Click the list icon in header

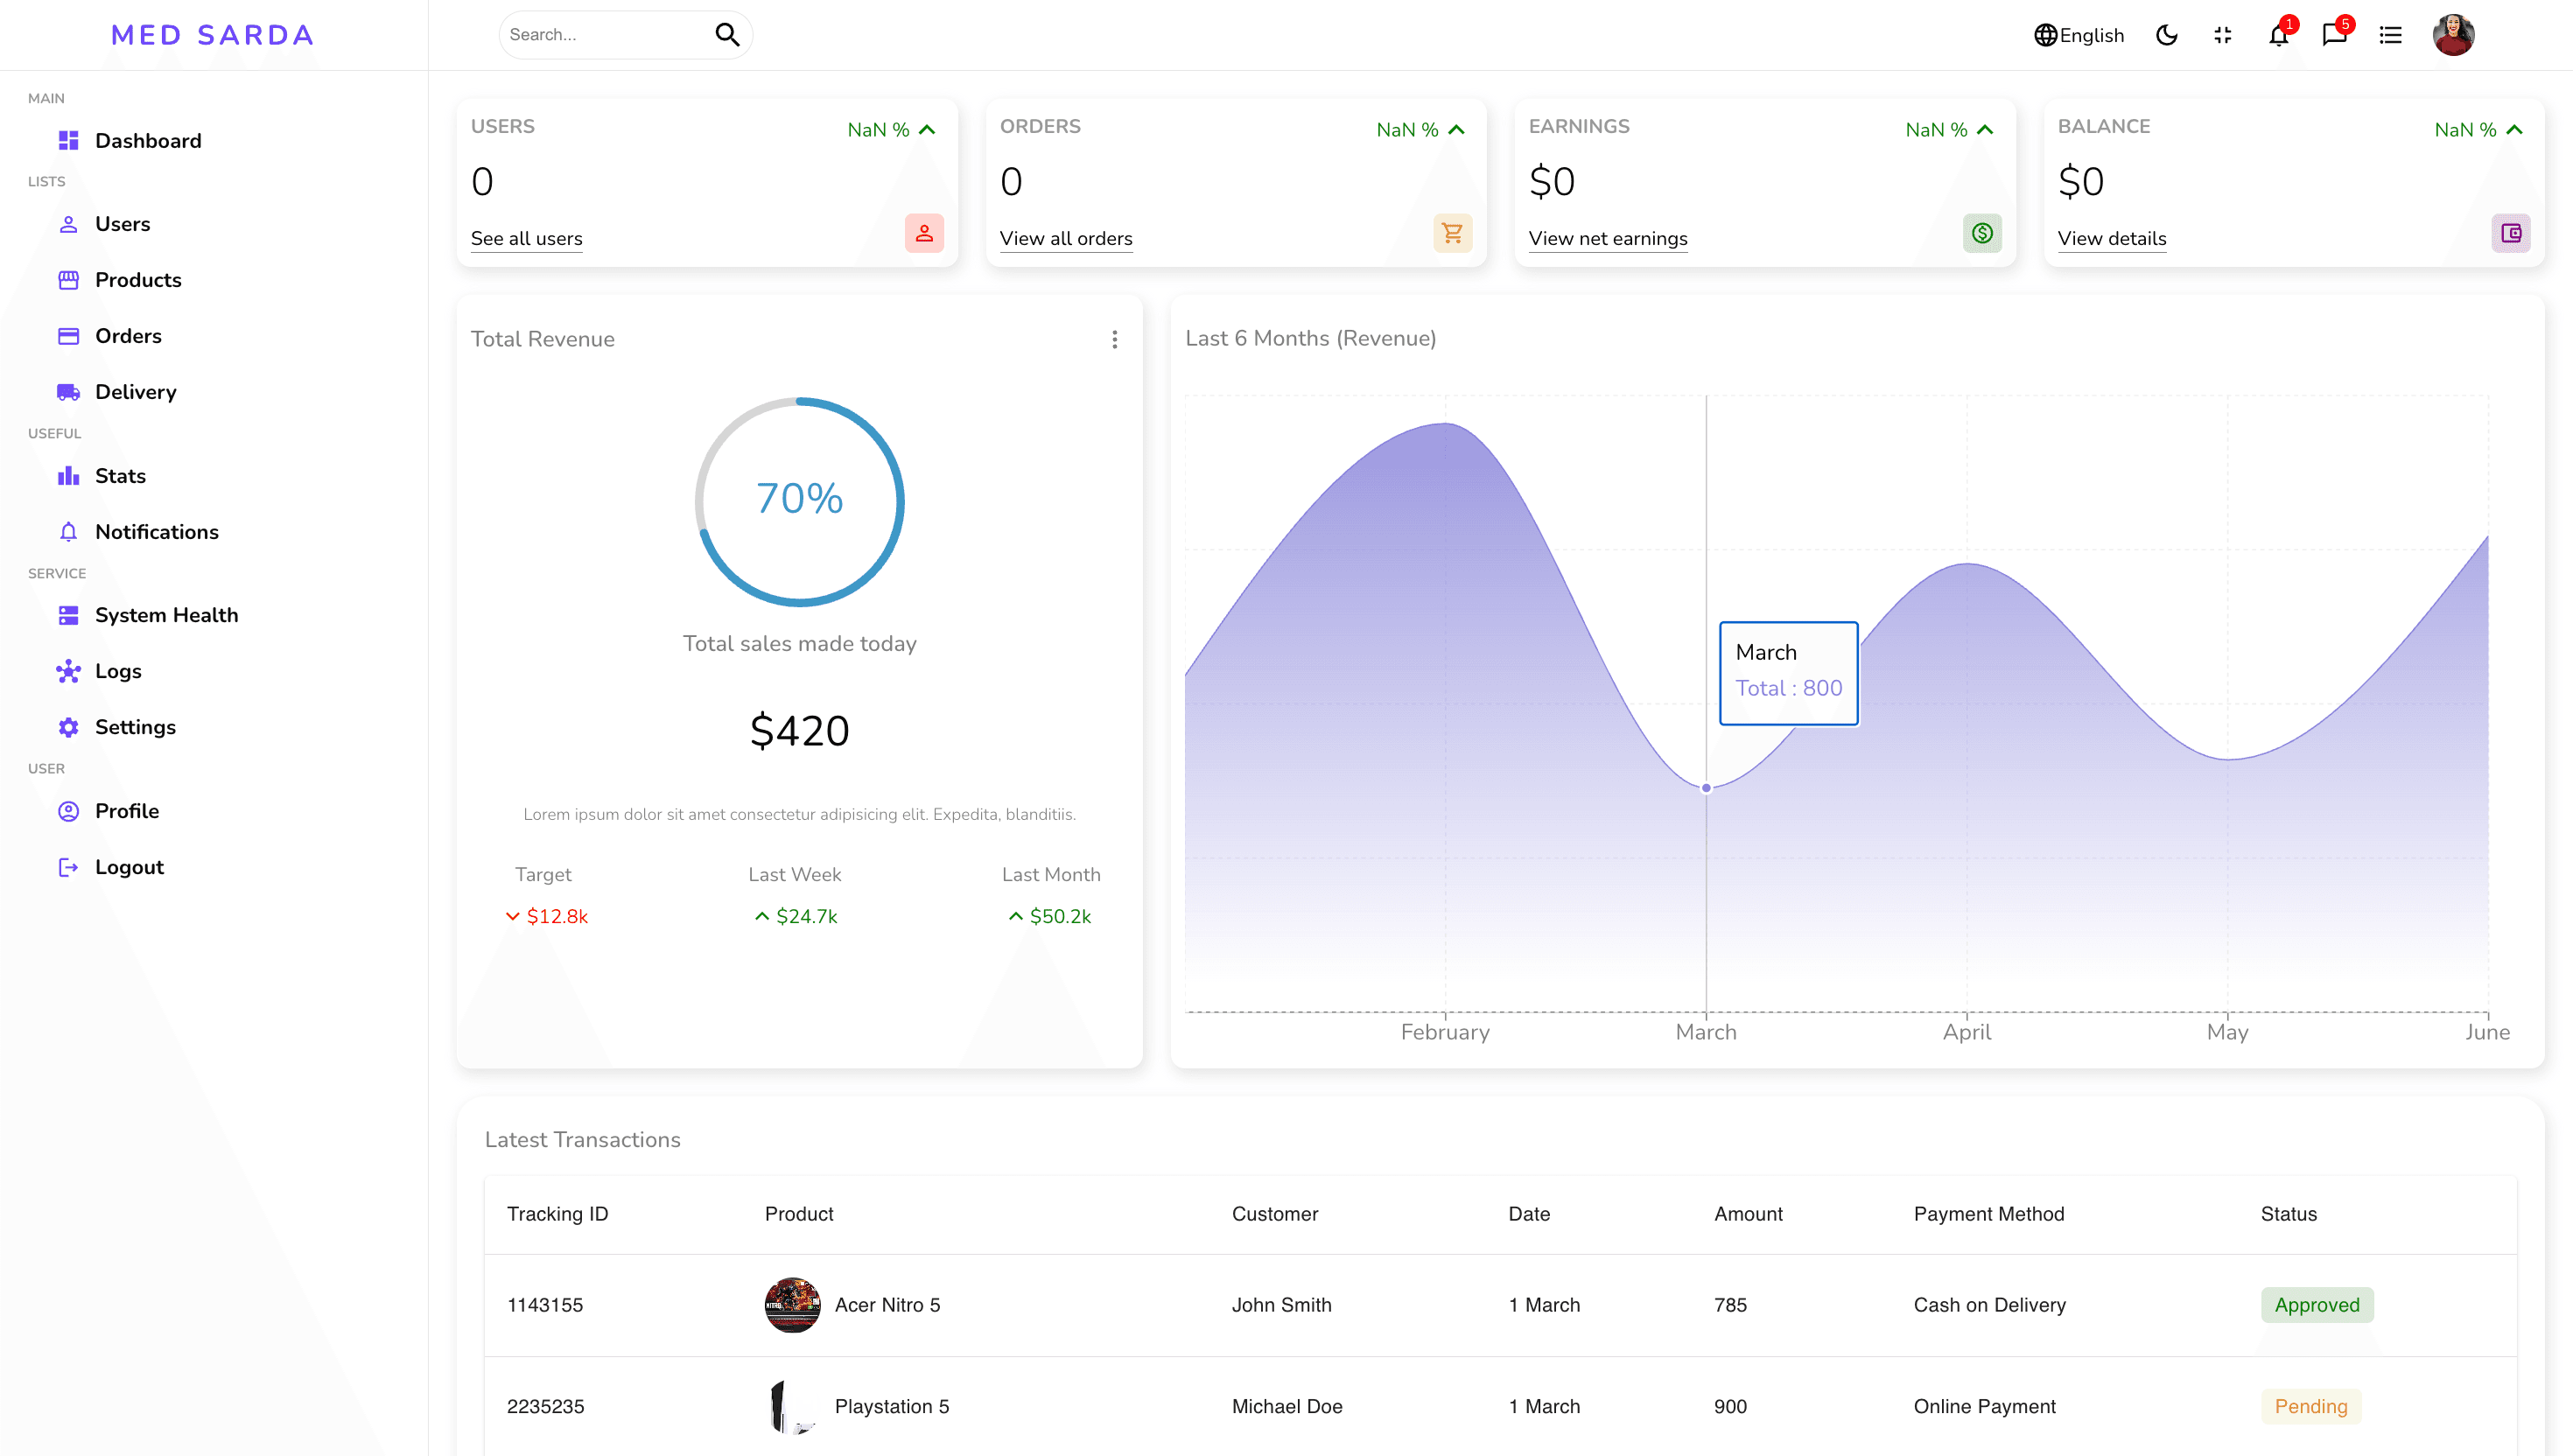tap(2390, 35)
